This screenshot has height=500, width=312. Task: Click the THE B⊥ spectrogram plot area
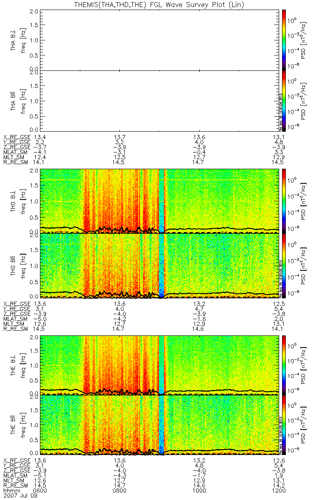[x=160, y=365]
